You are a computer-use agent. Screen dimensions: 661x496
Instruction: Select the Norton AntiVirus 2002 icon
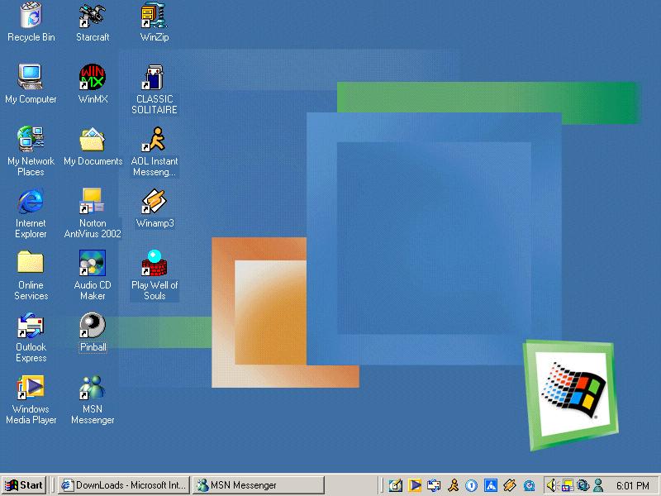[93, 202]
